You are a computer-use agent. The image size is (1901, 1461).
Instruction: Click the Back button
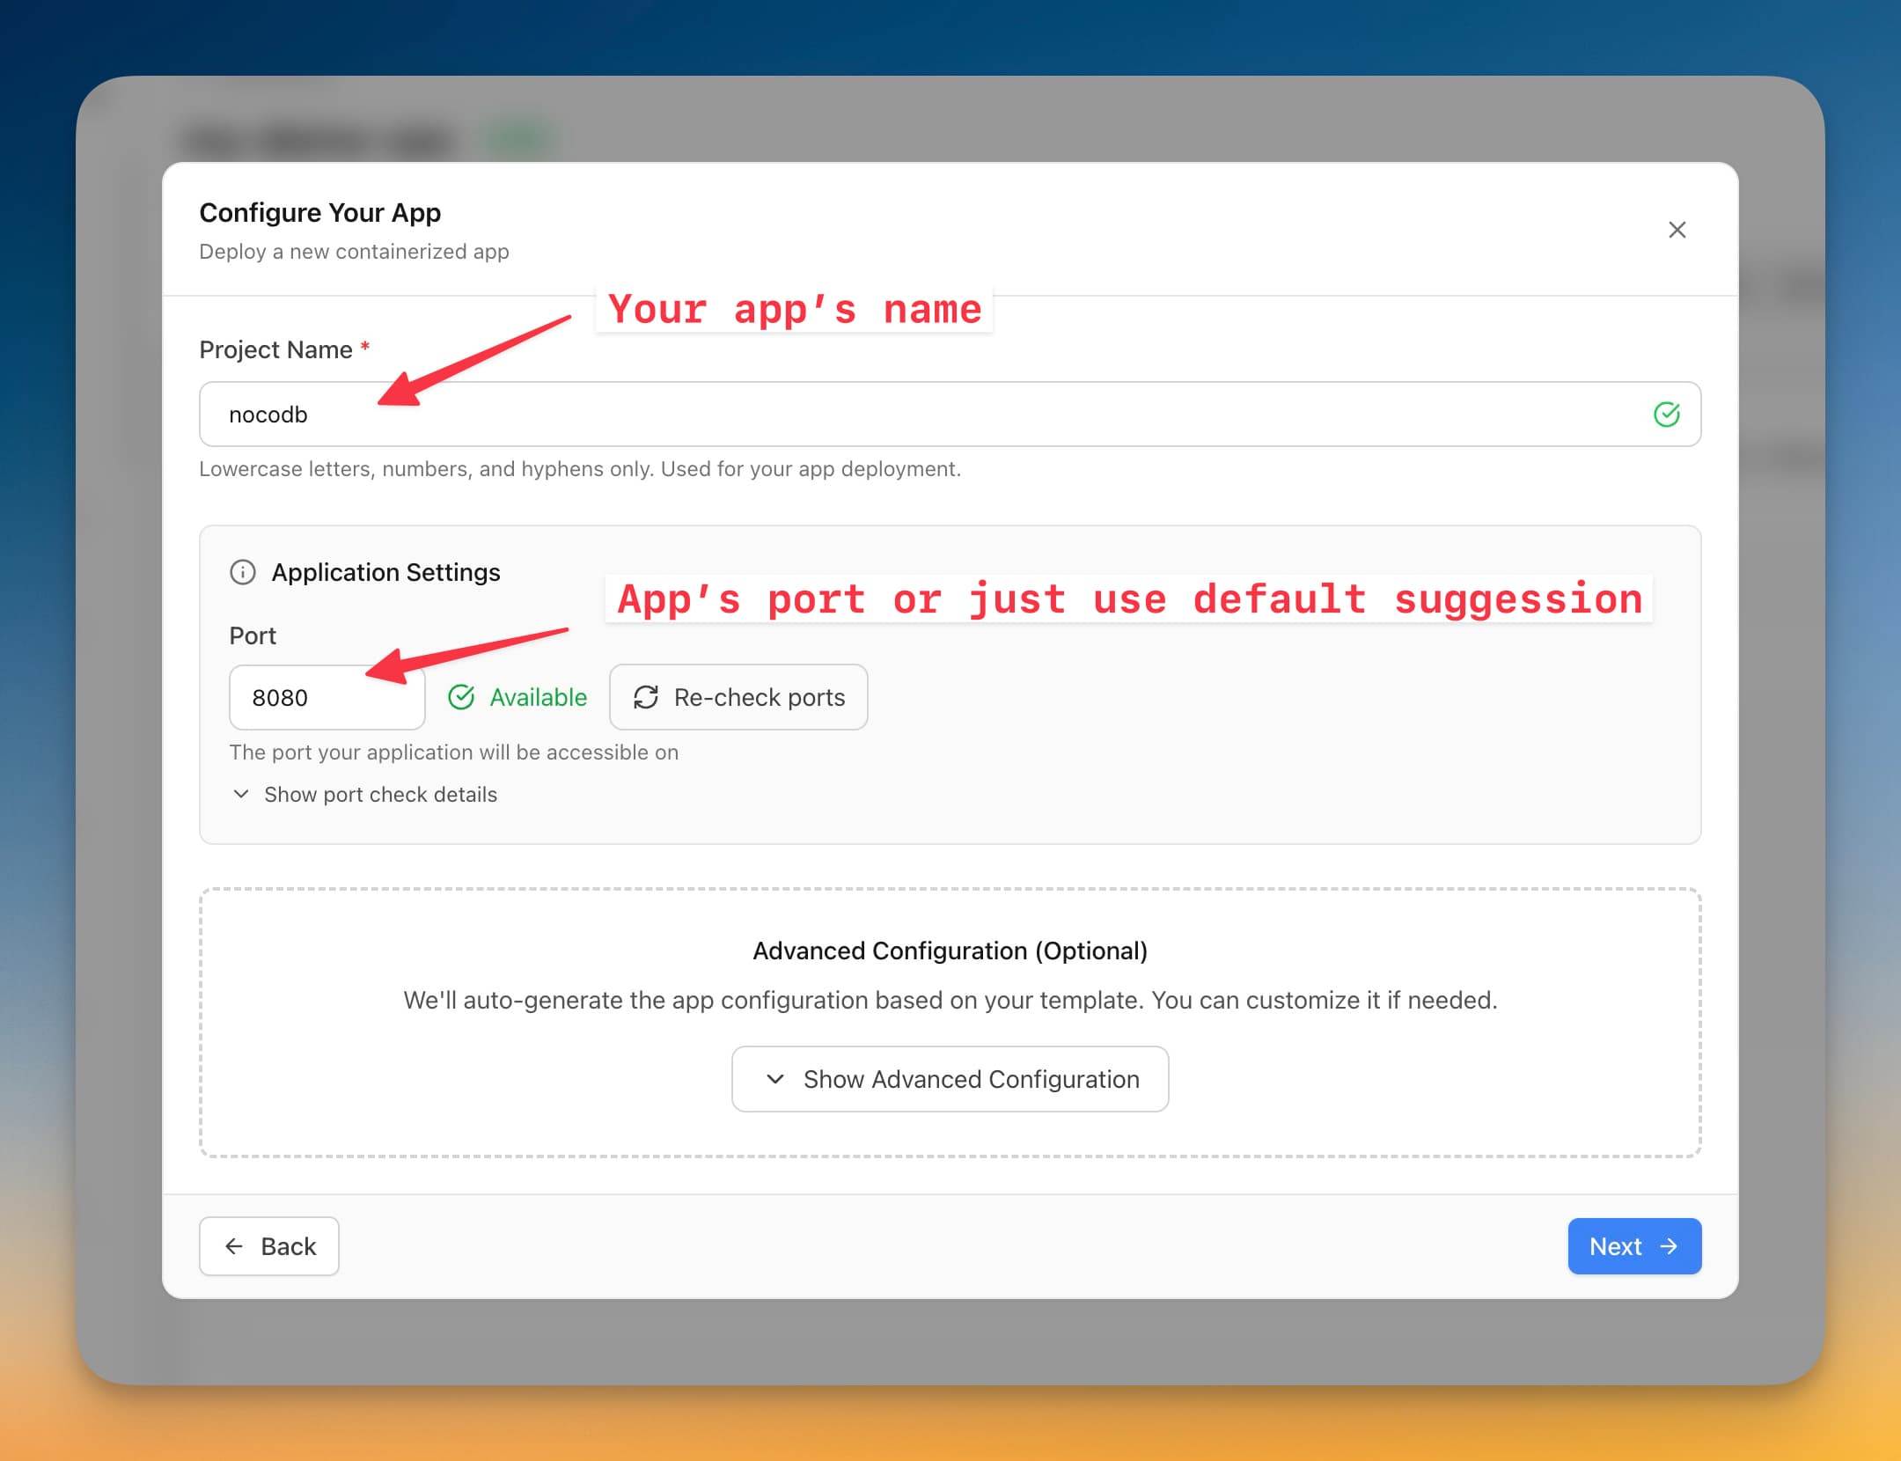(x=268, y=1246)
